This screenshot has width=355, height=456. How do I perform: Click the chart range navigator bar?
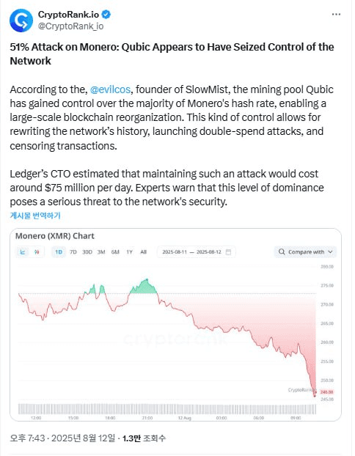click(167, 409)
